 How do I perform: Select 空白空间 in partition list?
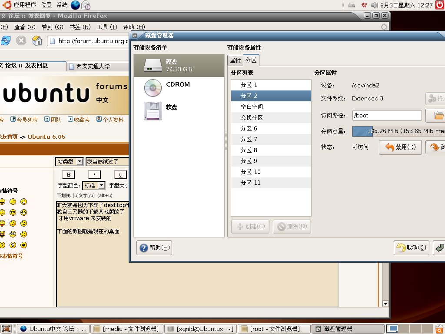[x=271, y=107]
